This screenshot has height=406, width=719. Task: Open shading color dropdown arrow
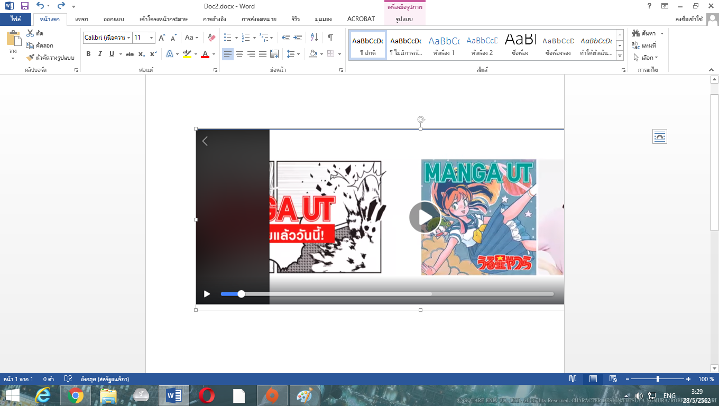tap(322, 54)
